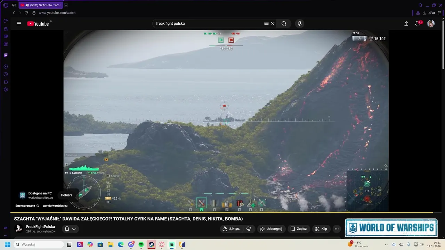Open weather widget -15°C Słonecznie
Screen dimensions: 445x250
click(x=358, y=244)
